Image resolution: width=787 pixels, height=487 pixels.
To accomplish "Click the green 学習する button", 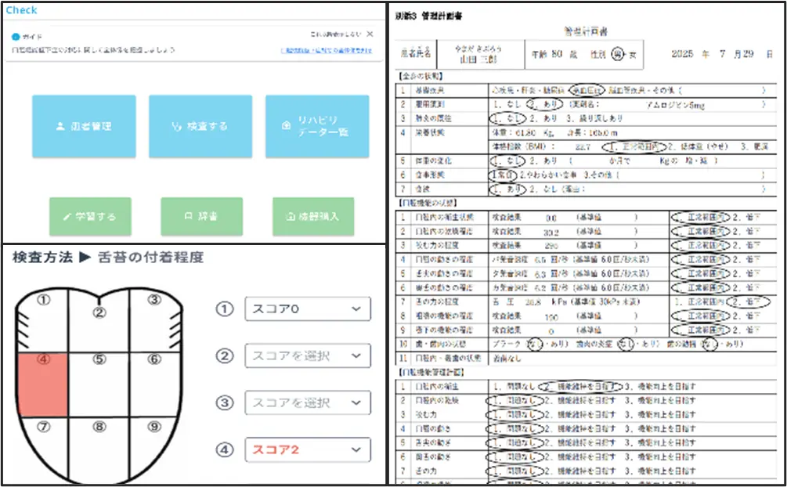I will [90, 216].
